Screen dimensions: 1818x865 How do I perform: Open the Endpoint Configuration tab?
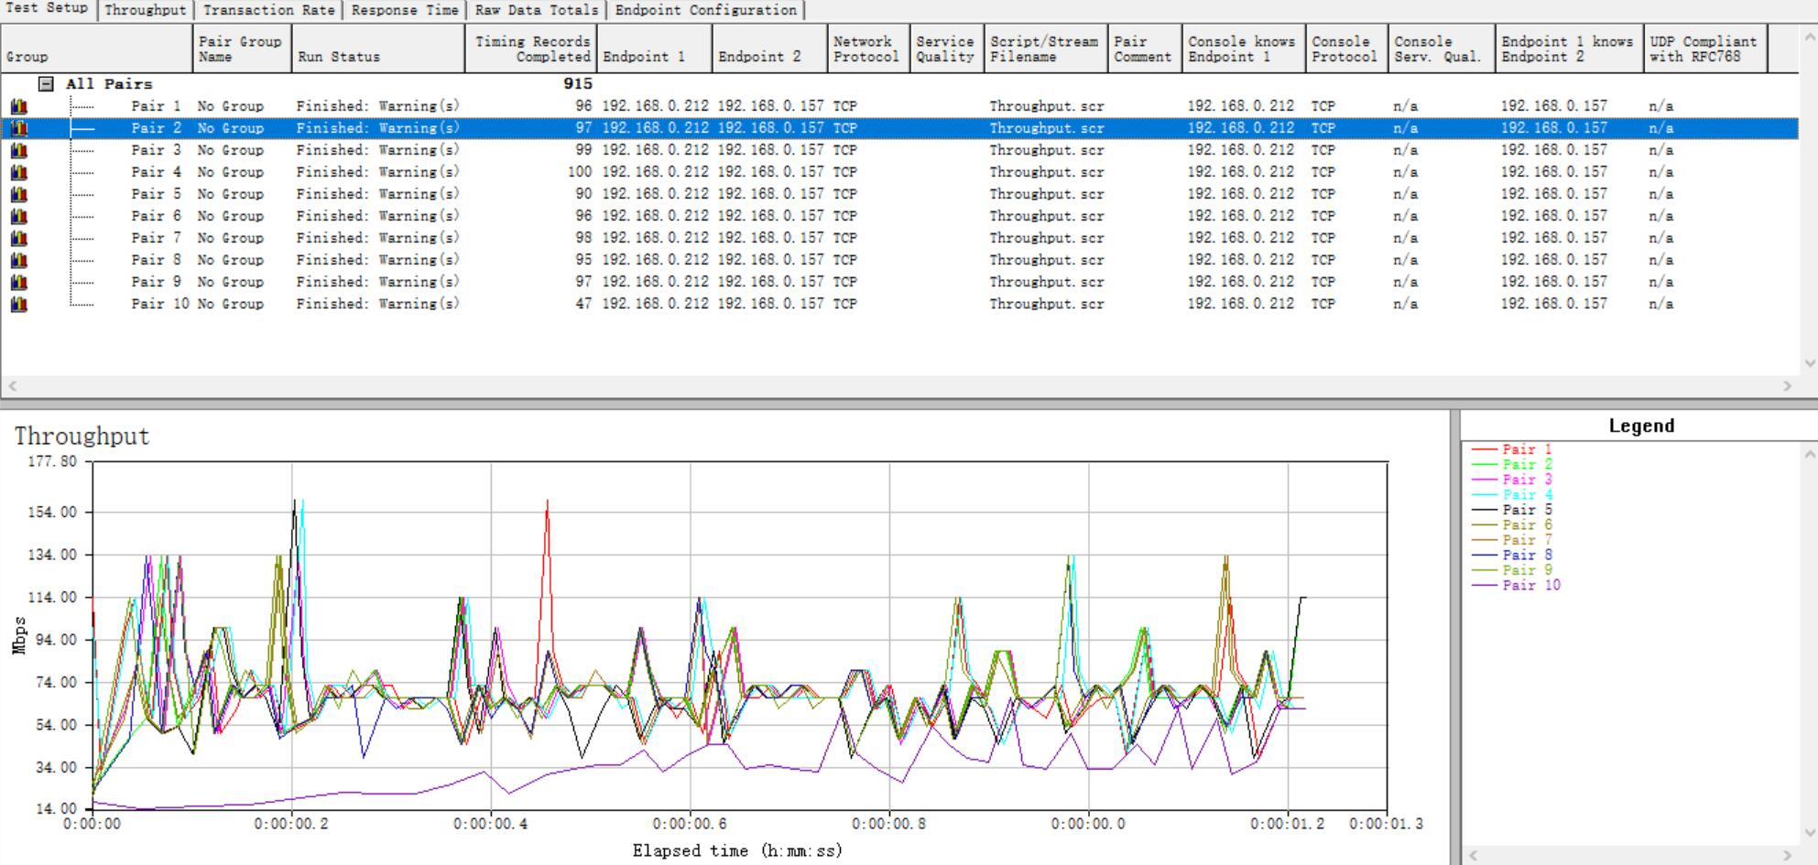(x=705, y=10)
